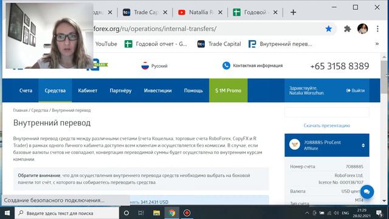Click the Выйти logout button
389x219 pixels.
[x=356, y=91]
